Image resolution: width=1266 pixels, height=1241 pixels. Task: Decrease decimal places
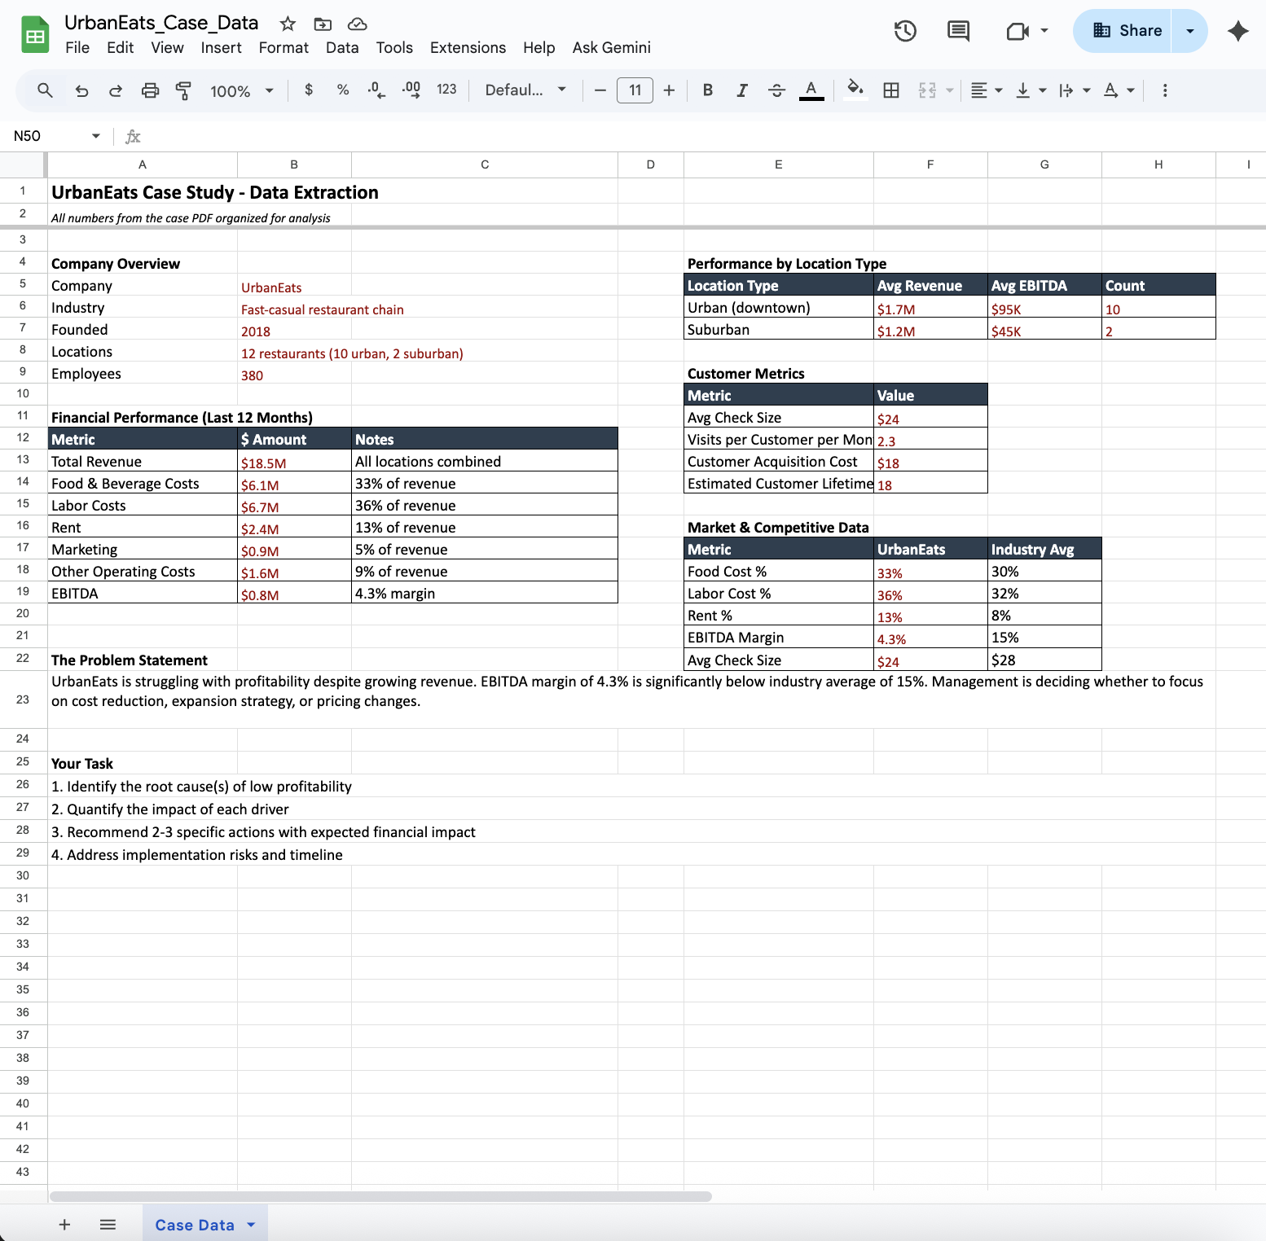(376, 90)
